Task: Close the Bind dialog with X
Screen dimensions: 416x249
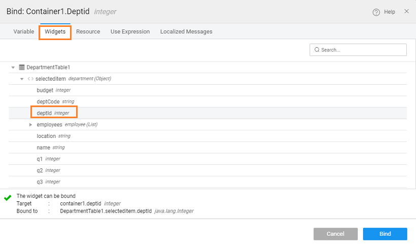Action: (x=406, y=11)
